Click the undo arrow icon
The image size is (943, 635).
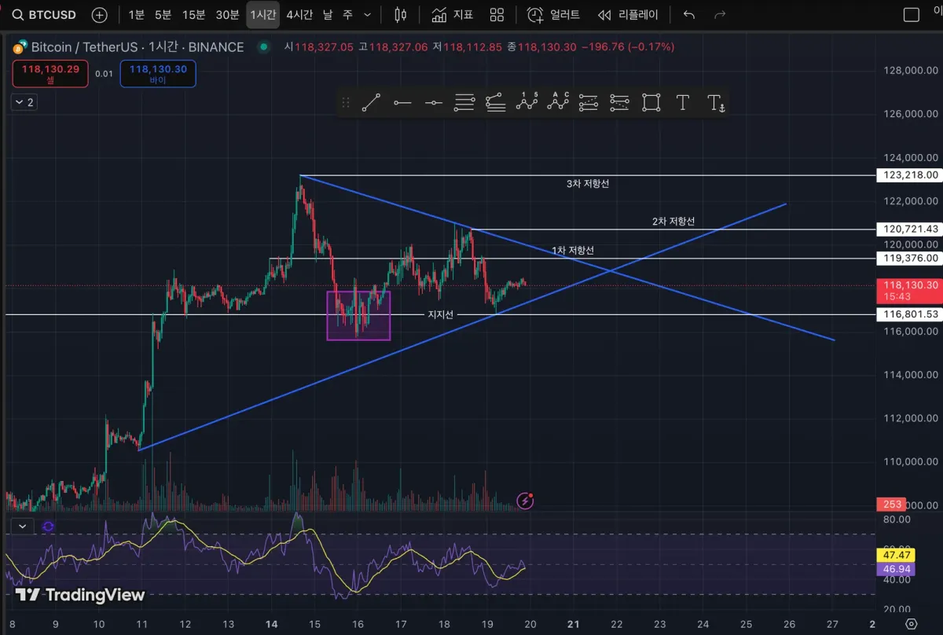tap(689, 14)
